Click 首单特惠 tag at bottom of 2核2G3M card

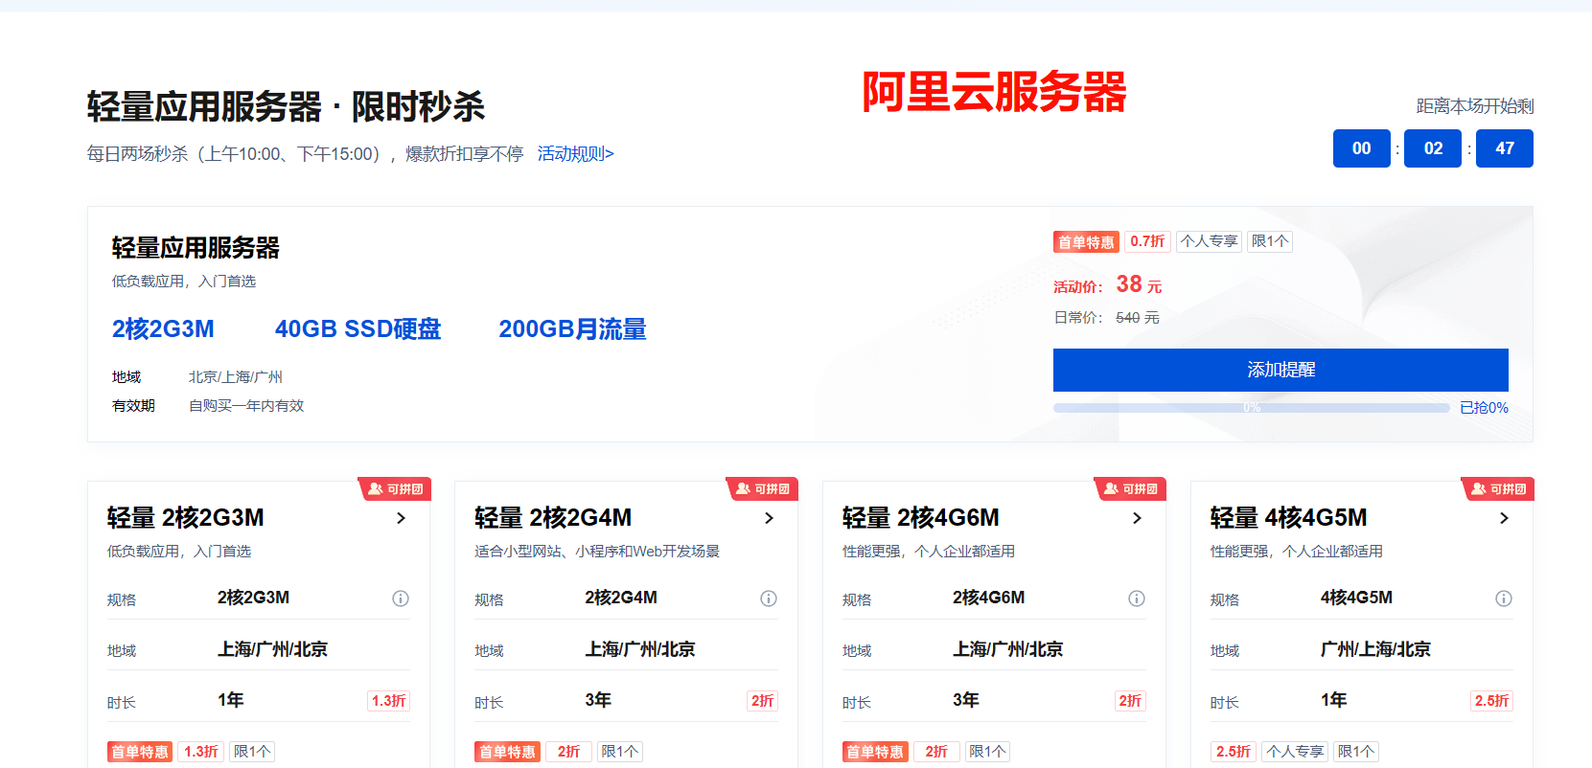[x=140, y=752]
